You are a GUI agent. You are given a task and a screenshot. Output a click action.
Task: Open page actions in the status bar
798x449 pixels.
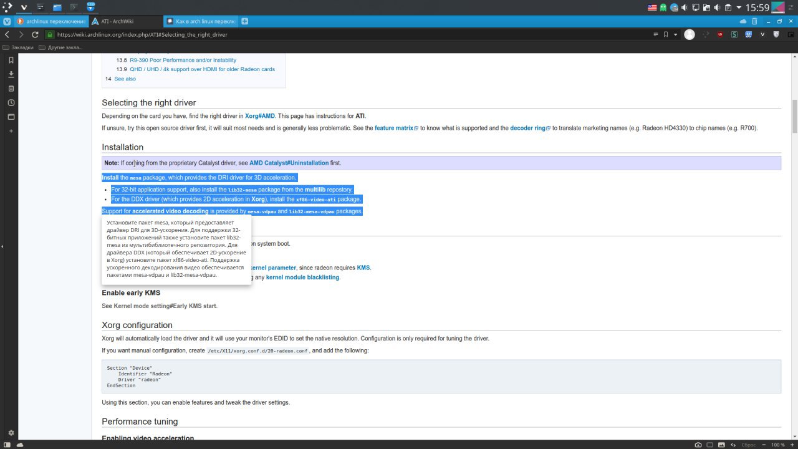pos(734,445)
